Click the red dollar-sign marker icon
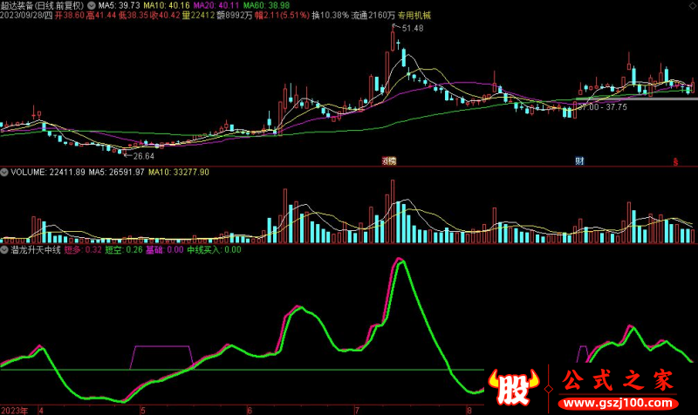The height and width of the screenshot is (415, 698). click(675, 162)
